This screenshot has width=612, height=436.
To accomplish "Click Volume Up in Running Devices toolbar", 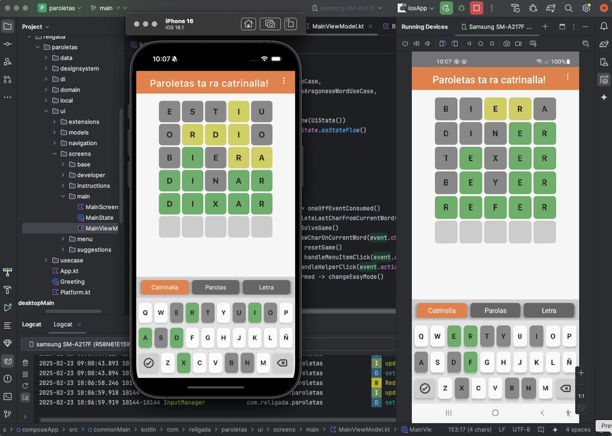I will click(x=416, y=43).
